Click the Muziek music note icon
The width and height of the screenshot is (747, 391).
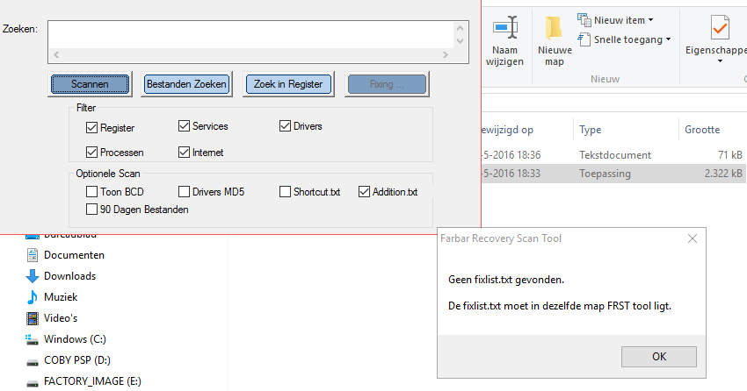click(x=33, y=297)
